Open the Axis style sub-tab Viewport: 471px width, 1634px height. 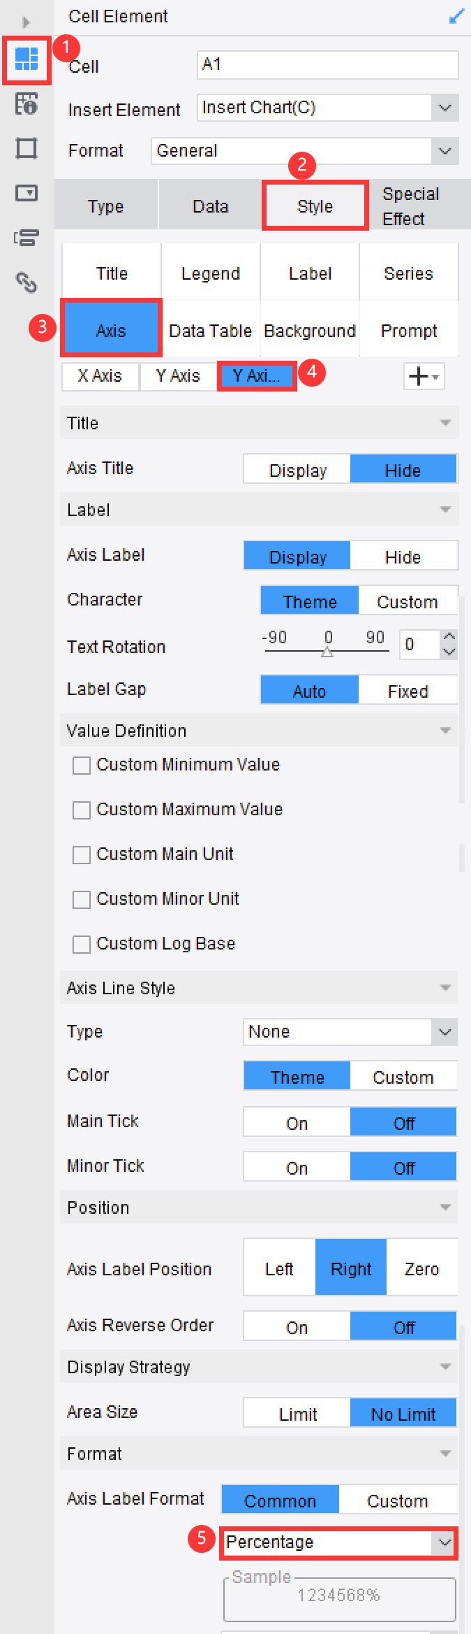click(111, 329)
